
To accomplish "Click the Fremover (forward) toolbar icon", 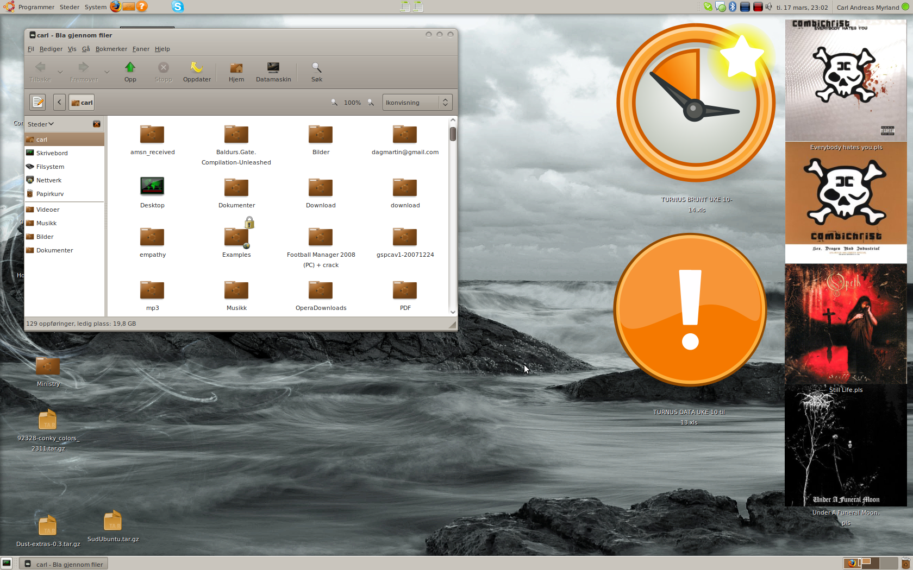I will point(84,72).
